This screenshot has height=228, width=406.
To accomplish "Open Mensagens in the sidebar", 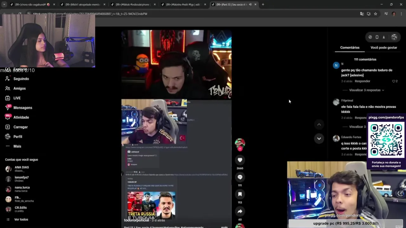I will [23, 108].
